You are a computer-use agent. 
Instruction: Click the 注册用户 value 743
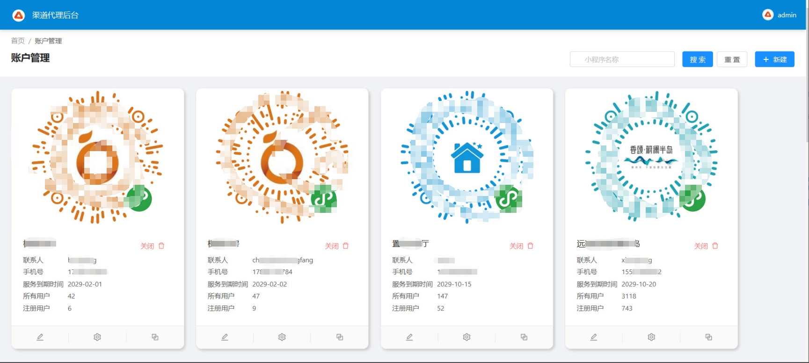[x=627, y=308]
